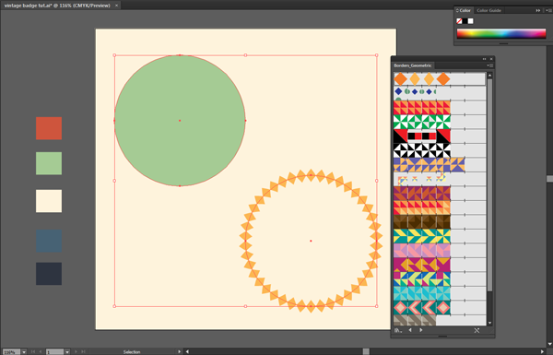Choose the taupe diagonal stripes brush

point(440,320)
